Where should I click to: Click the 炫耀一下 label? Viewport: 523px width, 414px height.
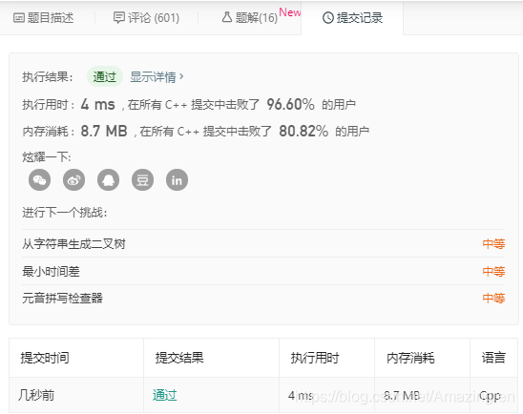(47, 156)
